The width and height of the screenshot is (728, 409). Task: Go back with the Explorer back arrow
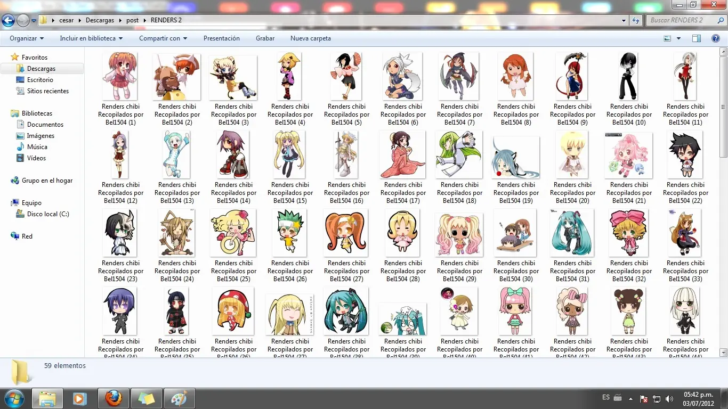click(8, 21)
